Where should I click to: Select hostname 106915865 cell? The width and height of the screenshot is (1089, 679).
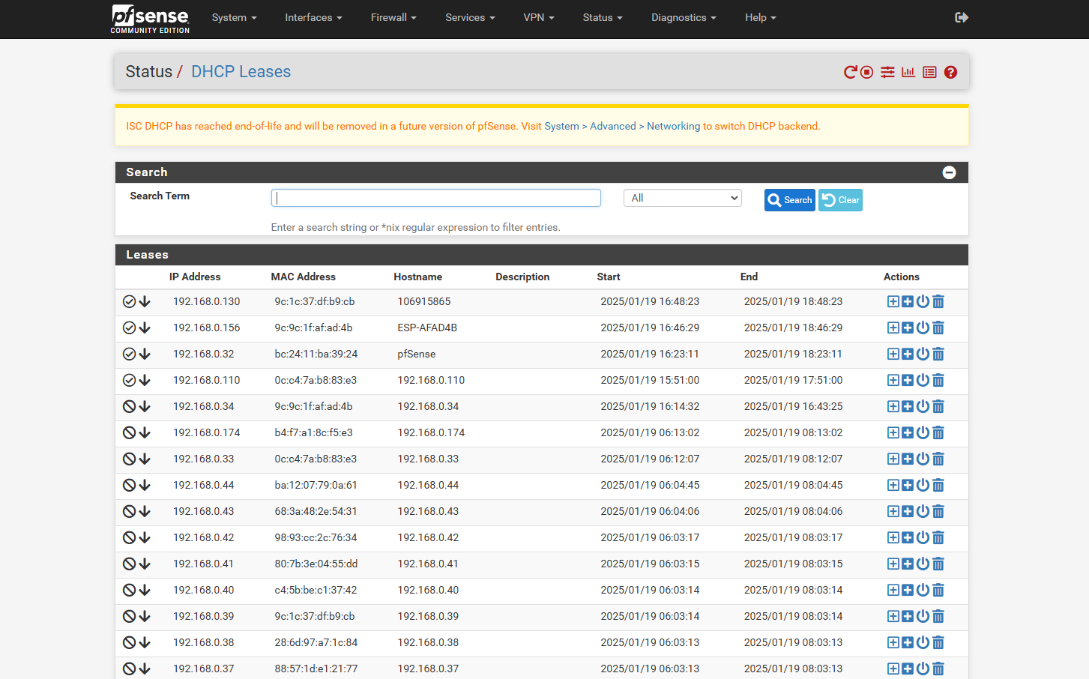click(424, 301)
